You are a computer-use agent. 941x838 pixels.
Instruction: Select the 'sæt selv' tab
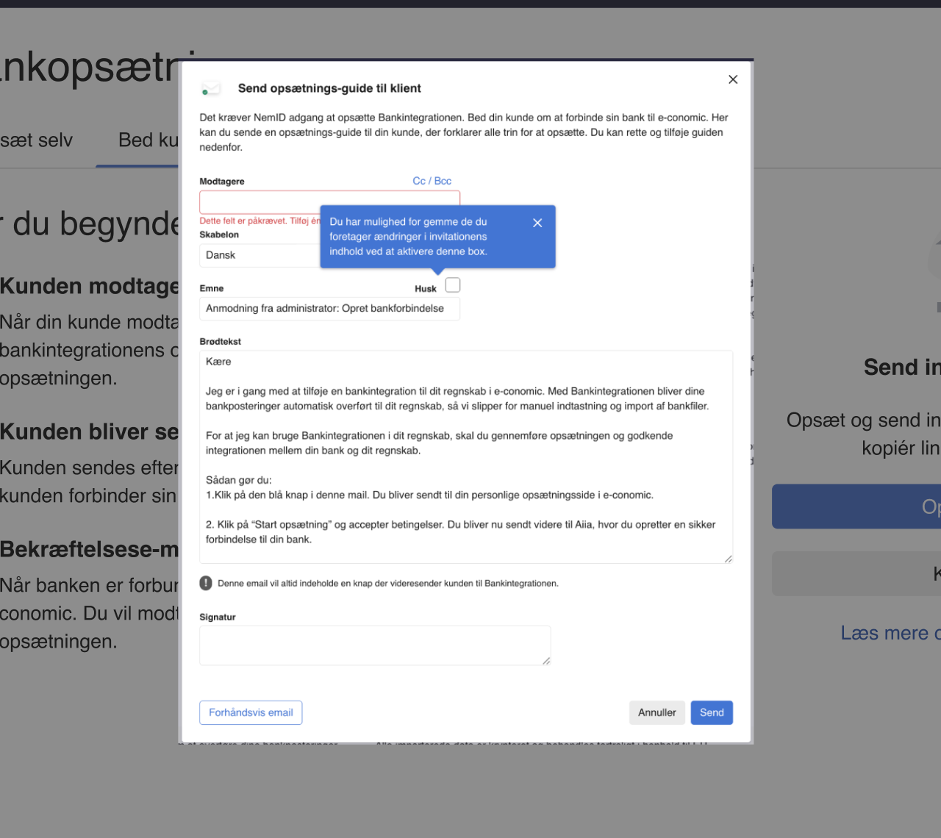tap(37, 140)
